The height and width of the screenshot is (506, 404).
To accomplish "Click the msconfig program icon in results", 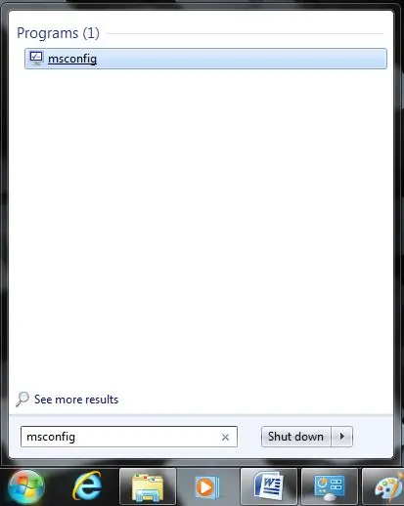I will (36, 59).
